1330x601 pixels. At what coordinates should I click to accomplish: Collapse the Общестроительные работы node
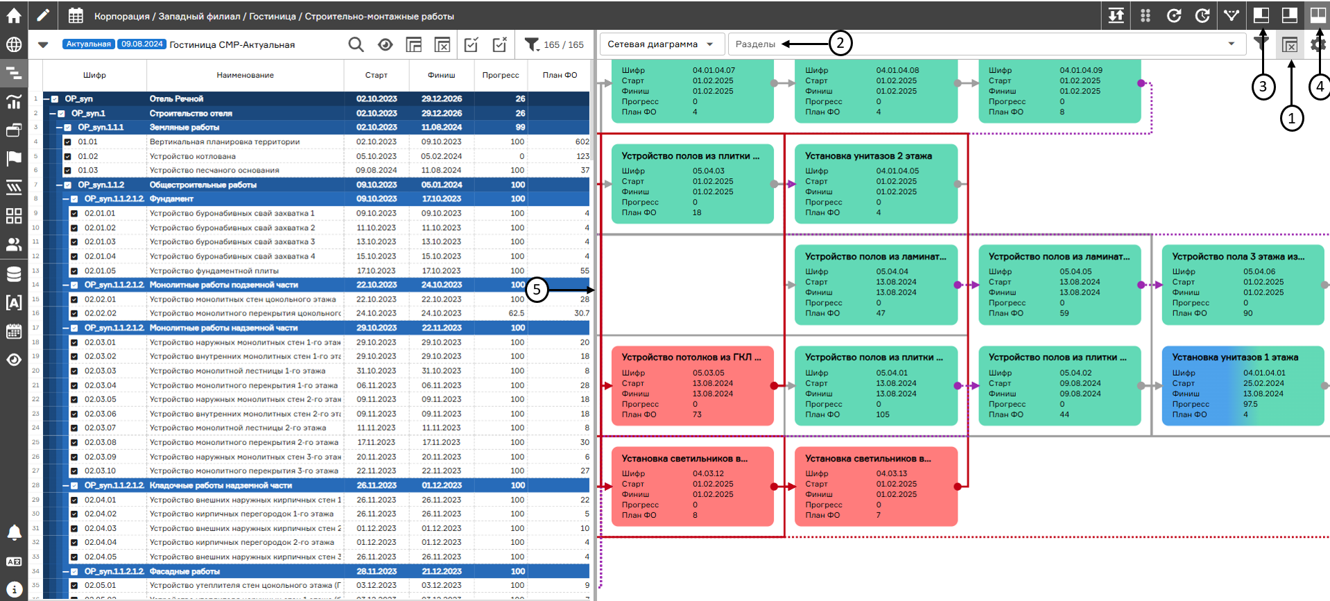(60, 185)
